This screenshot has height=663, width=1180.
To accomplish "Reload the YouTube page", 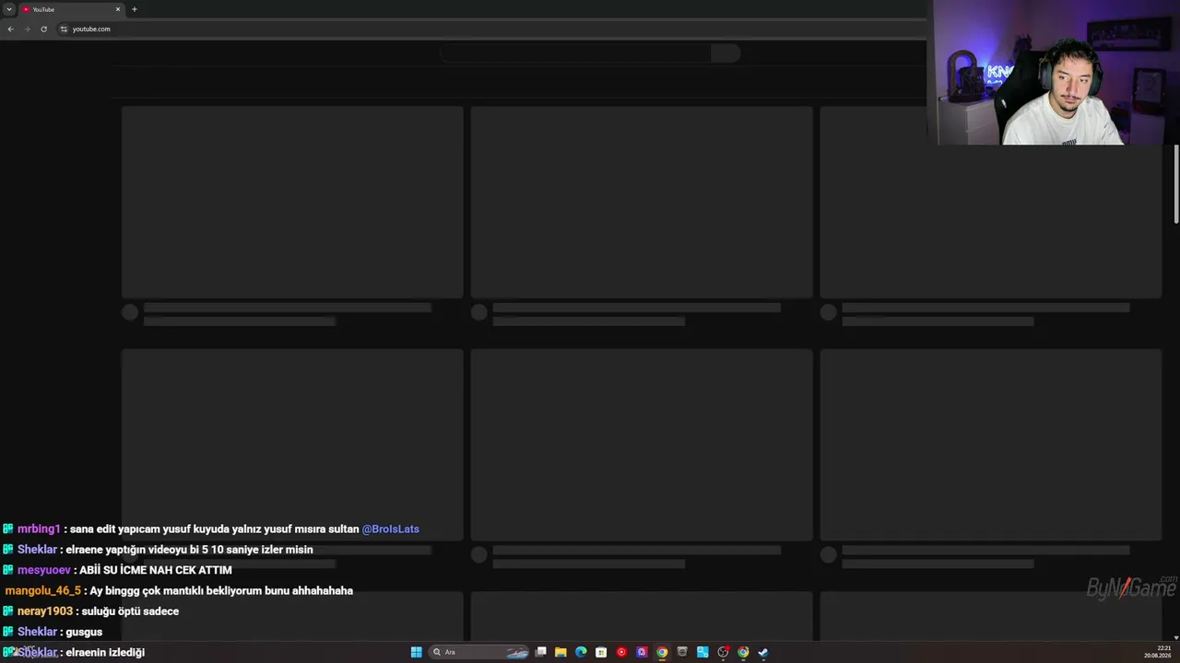I will [x=43, y=29].
